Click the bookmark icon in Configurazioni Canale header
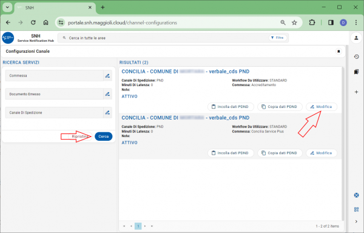The height and width of the screenshot is (233, 364). point(339,52)
